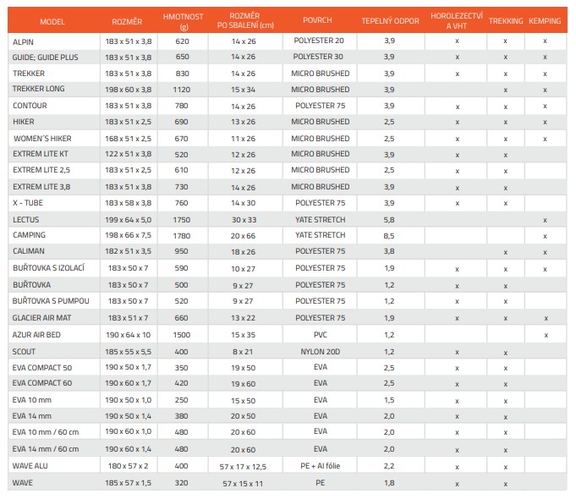Click the PE + Al fólie surface cell
The height and width of the screenshot is (499, 576).
(x=321, y=466)
